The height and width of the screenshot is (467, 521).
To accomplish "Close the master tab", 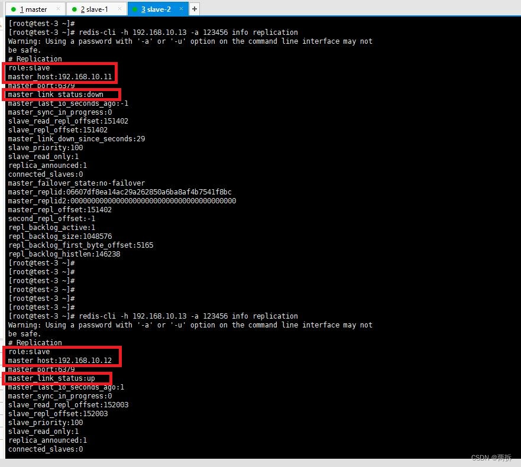I will point(58,9).
